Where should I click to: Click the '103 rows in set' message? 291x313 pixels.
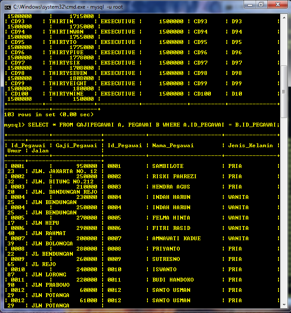[49, 115]
